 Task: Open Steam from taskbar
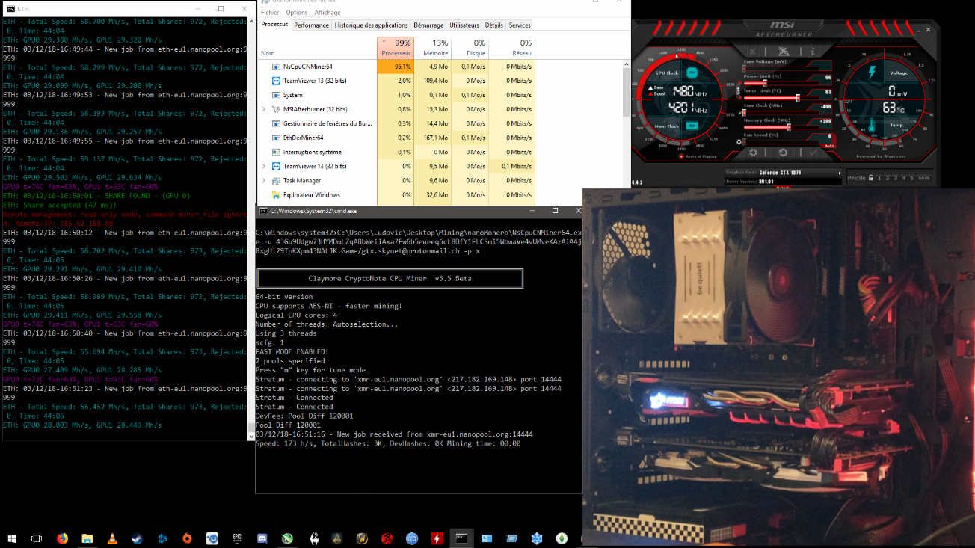[137, 538]
